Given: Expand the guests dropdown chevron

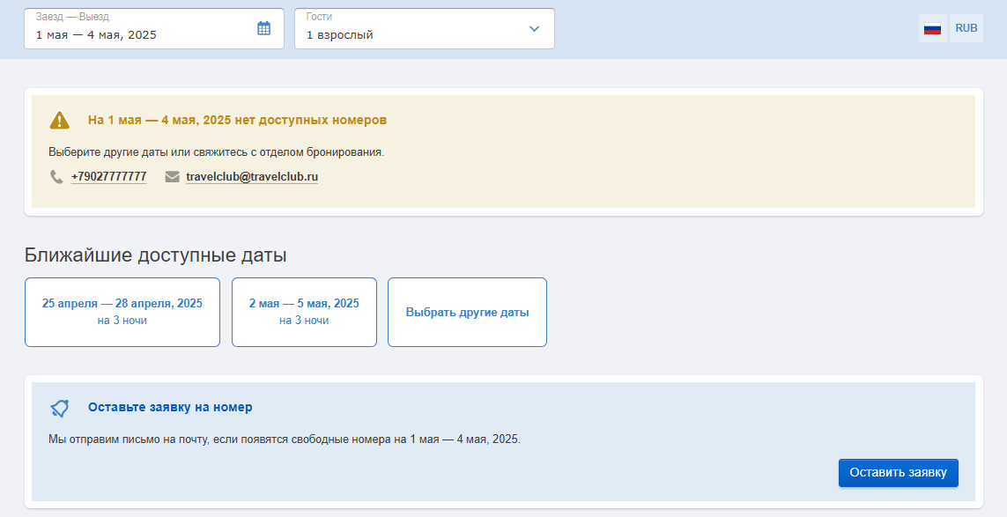Looking at the screenshot, I should 534,29.
